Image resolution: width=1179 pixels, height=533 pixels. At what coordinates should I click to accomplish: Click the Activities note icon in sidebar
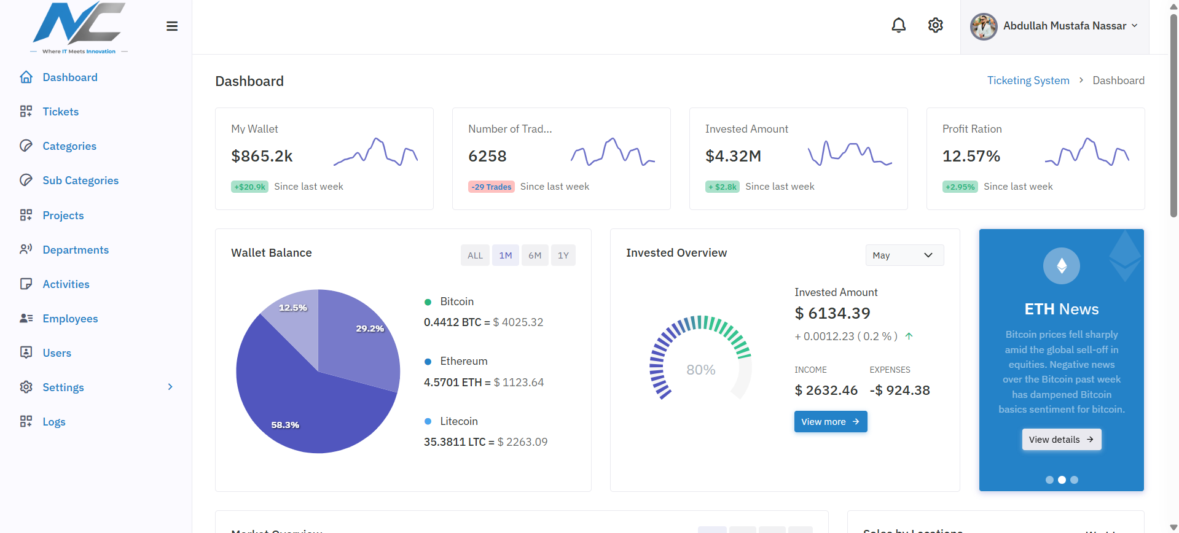tap(26, 284)
